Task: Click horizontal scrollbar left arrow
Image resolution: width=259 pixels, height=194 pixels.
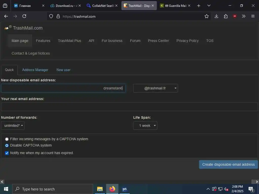Action: pos(2,182)
